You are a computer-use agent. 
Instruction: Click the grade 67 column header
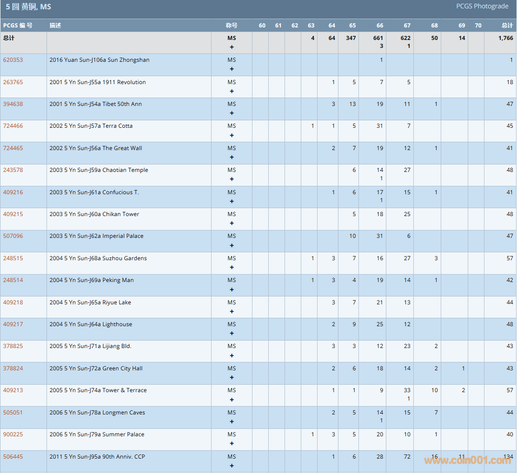pyautogui.click(x=407, y=26)
